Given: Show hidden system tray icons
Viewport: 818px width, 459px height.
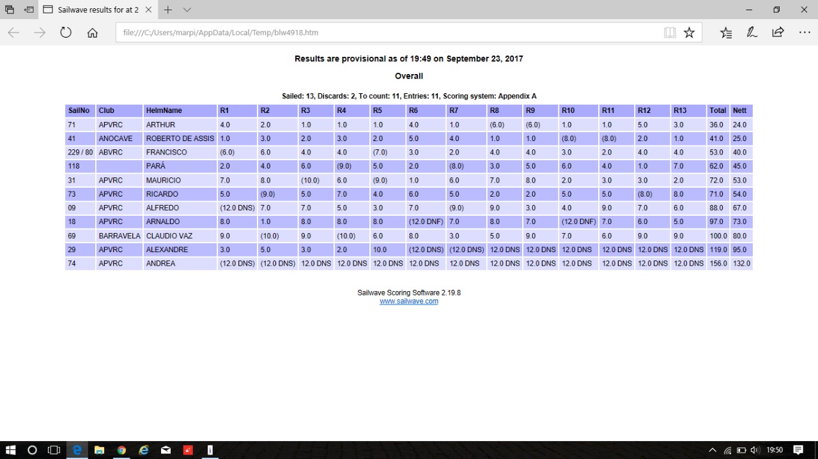Looking at the screenshot, I should 713,450.
